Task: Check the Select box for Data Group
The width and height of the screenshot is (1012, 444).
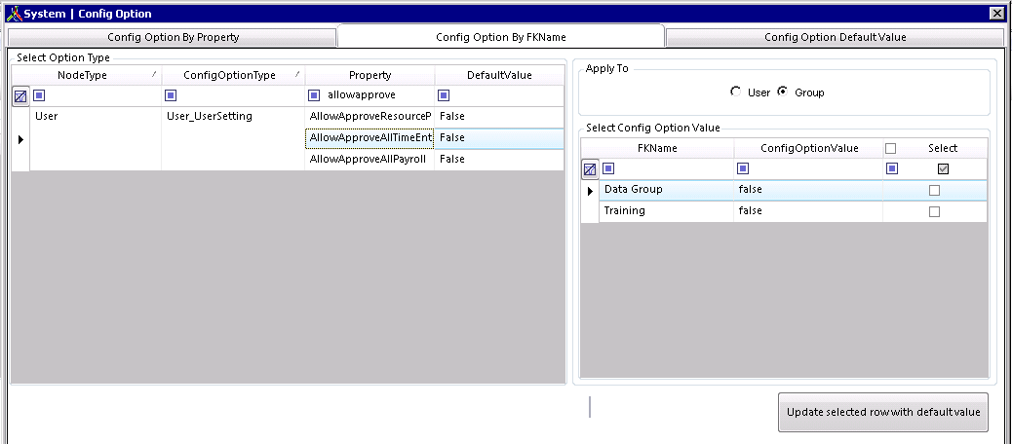Action: (934, 190)
